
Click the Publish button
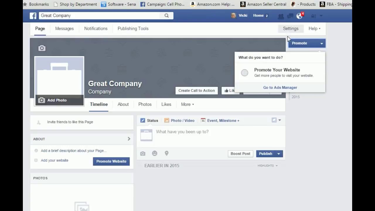pyautogui.click(x=266, y=154)
